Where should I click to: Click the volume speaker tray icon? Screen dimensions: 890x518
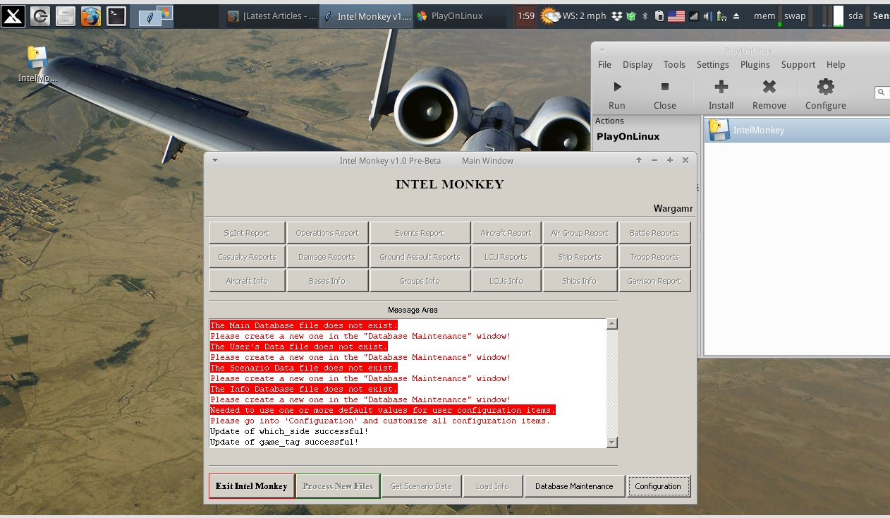707,16
